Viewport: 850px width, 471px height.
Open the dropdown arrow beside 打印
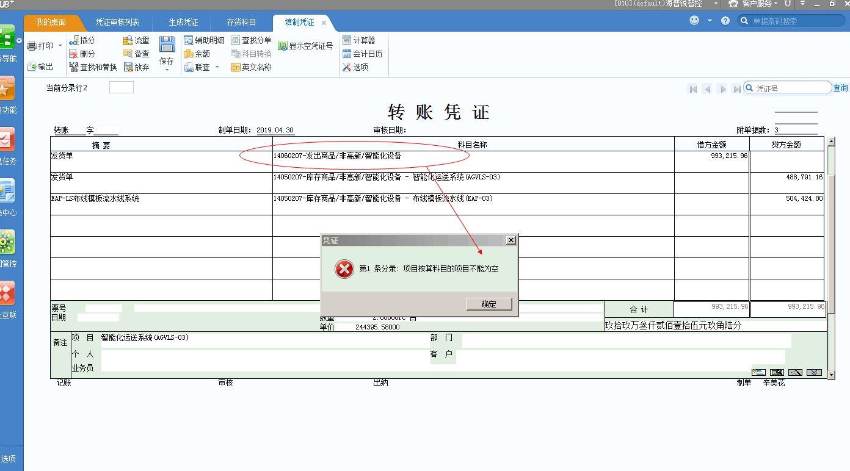(x=60, y=46)
